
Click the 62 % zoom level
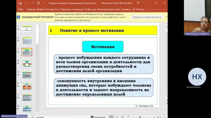(x=159, y=117)
